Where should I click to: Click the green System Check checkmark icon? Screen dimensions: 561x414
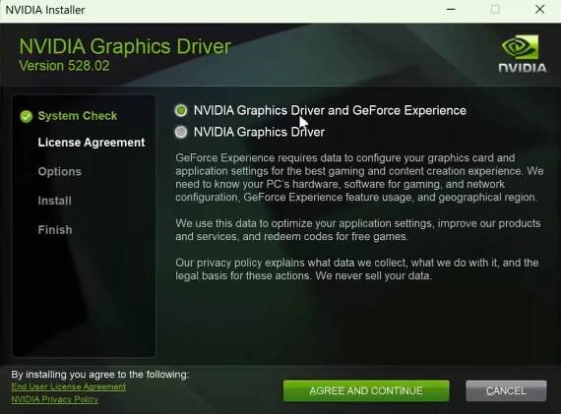(27, 116)
